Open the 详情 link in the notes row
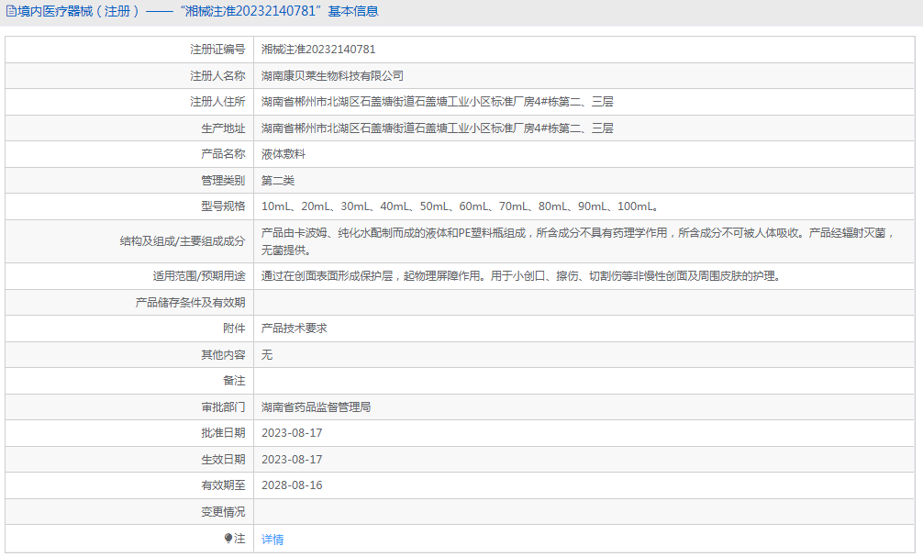Image resolution: width=923 pixels, height=557 pixels. tap(272, 540)
